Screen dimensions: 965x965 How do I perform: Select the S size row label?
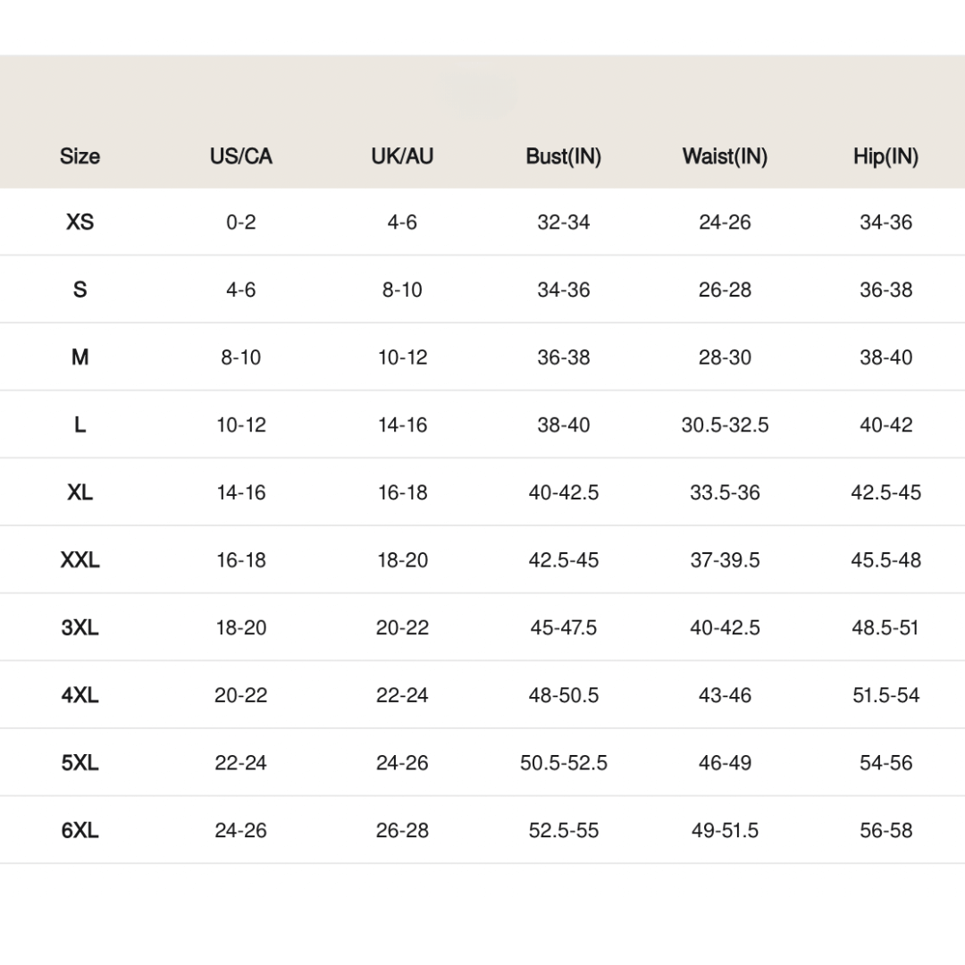coord(80,289)
